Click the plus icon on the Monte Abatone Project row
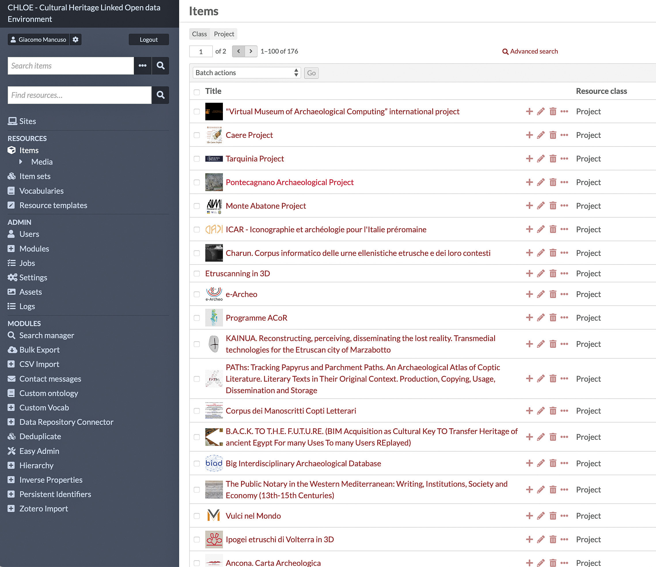The height and width of the screenshot is (567, 656). [529, 206]
